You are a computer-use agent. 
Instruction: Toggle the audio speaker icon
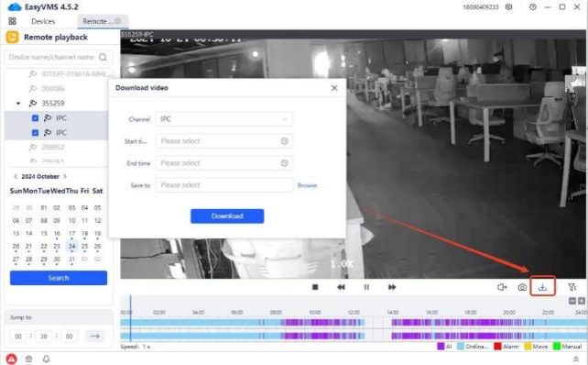click(x=502, y=287)
